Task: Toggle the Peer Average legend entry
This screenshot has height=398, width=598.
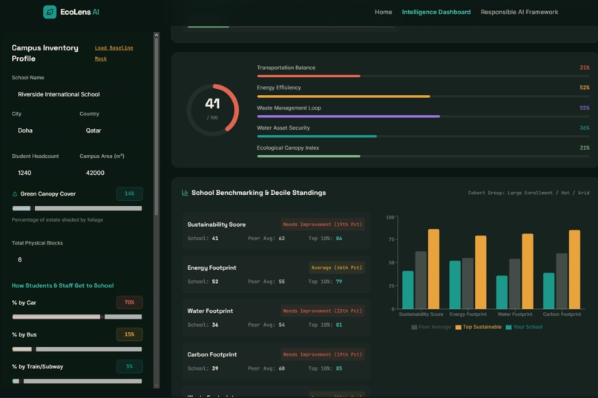Action: [x=431, y=327]
